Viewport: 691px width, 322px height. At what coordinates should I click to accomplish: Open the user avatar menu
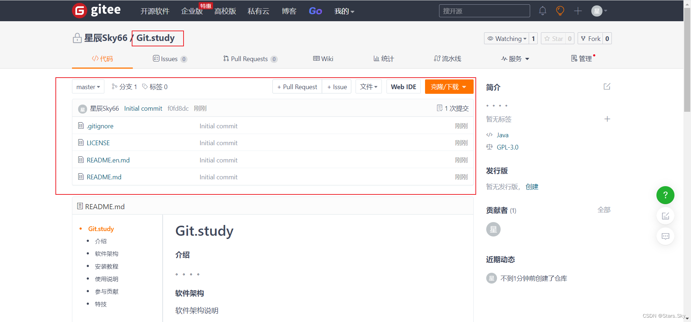point(599,11)
